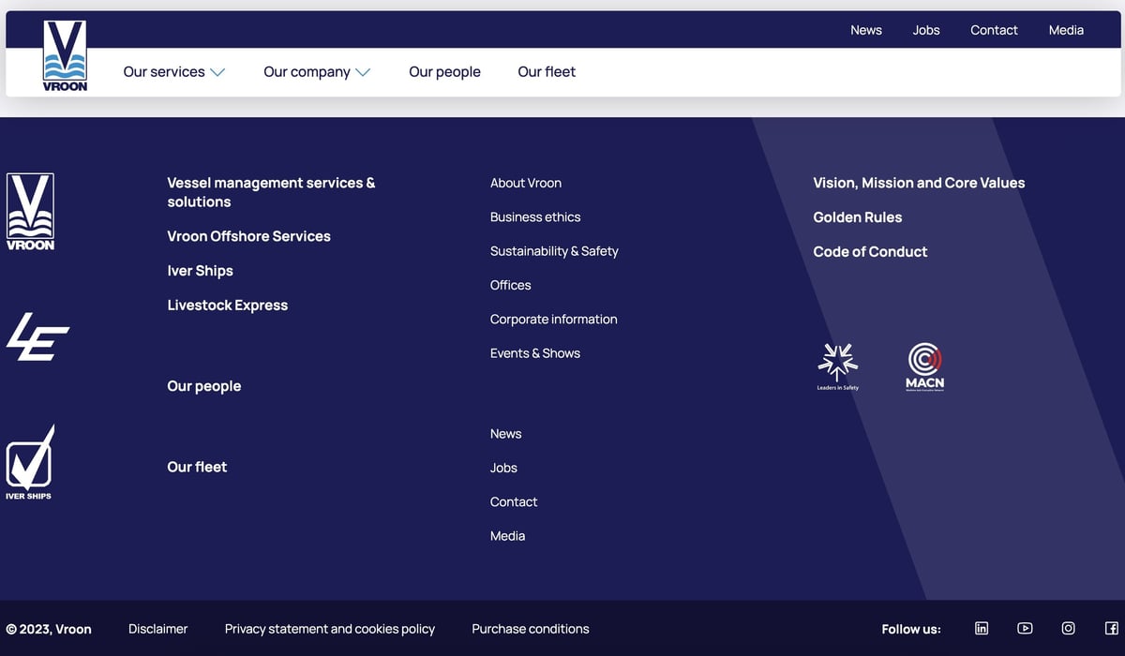Open Livestock Express footer text link
The height and width of the screenshot is (656, 1125).
point(227,306)
